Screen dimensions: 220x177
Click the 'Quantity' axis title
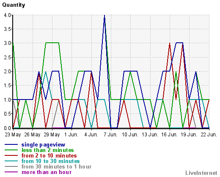click(x=14, y=5)
